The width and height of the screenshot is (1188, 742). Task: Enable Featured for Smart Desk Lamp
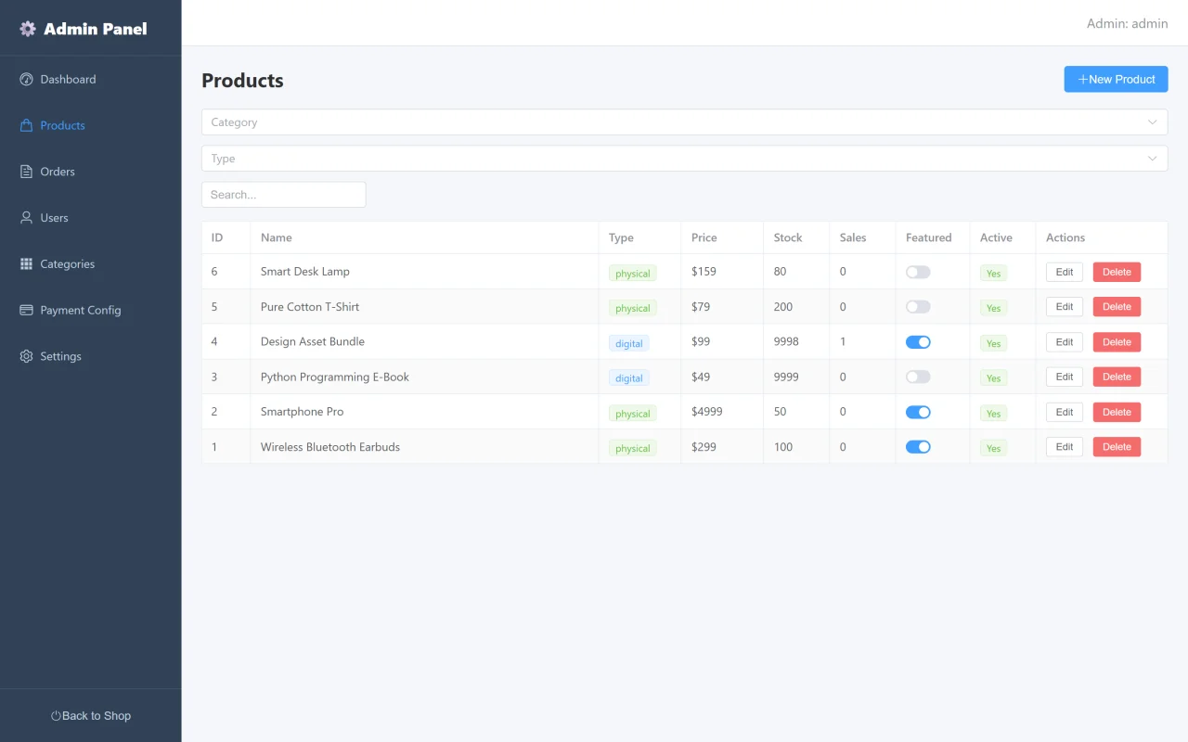[918, 272]
